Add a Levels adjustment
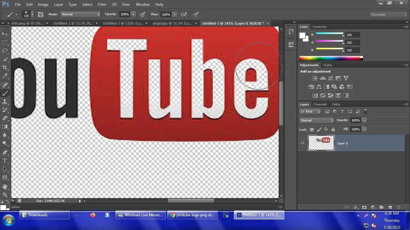 pyautogui.click(x=323, y=78)
